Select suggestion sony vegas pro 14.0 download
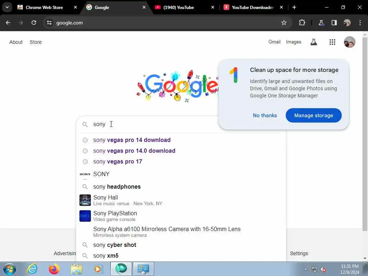This screenshot has width=368, height=276. coord(181,151)
